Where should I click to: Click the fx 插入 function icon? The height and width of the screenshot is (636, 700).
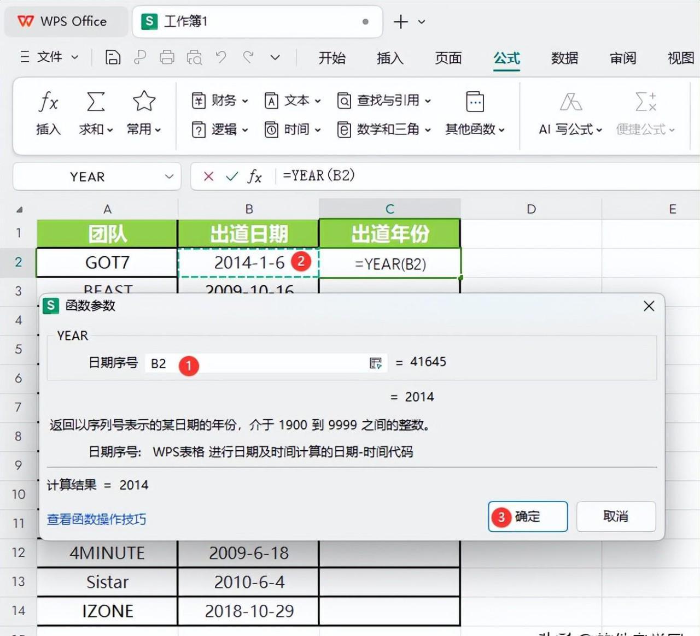click(x=48, y=102)
